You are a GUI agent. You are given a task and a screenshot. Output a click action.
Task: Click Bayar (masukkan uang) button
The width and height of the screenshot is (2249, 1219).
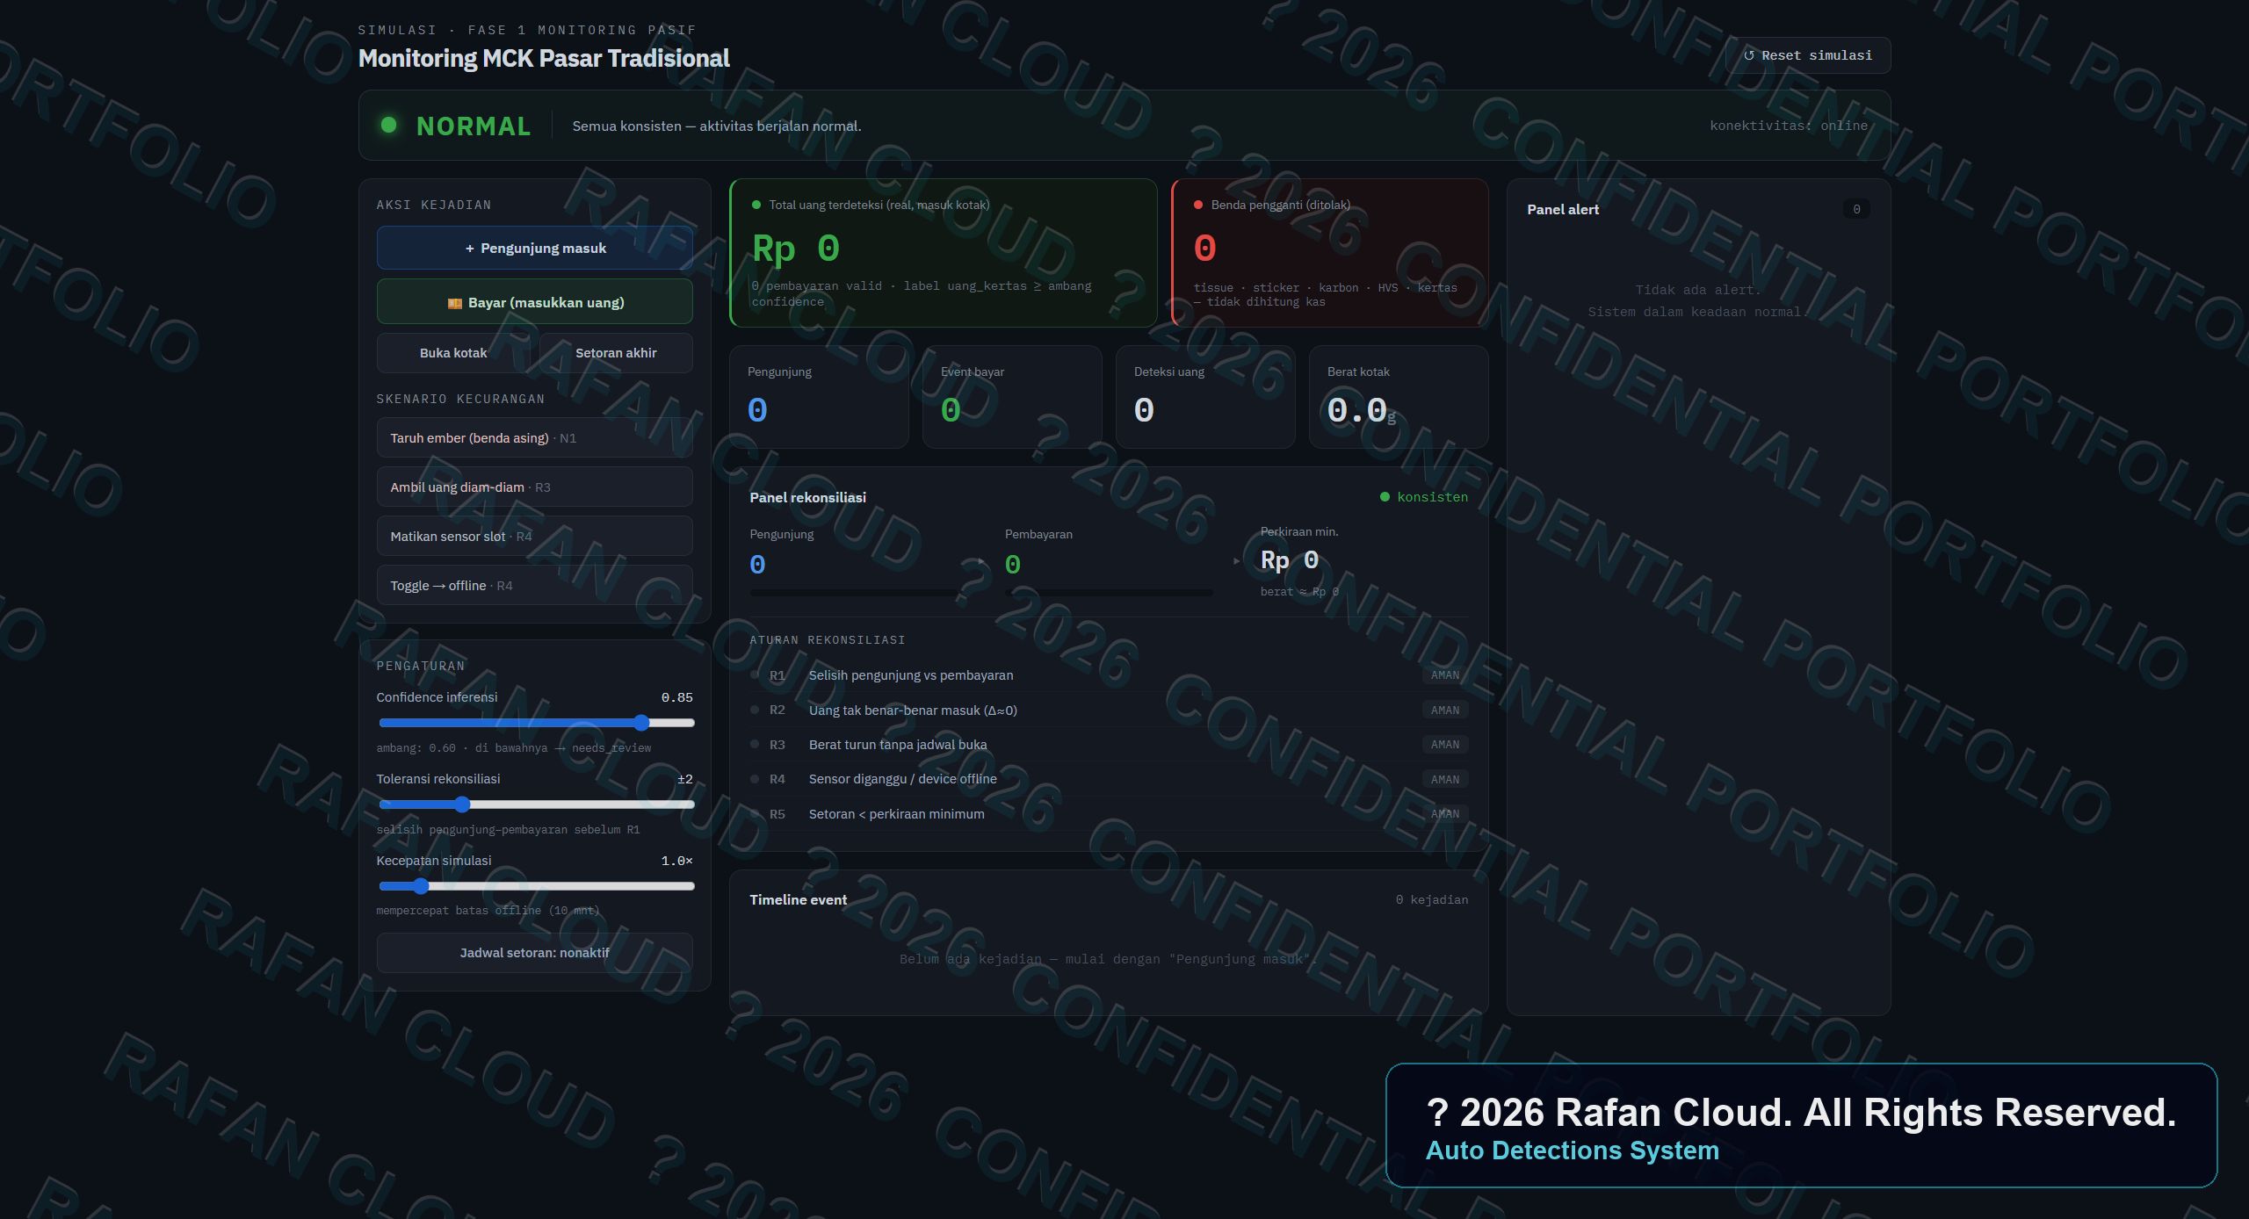(x=535, y=303)
